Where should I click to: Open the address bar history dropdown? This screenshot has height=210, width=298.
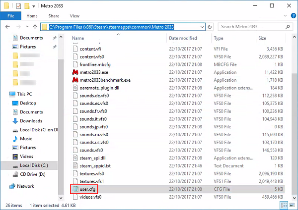coord(202,26)
